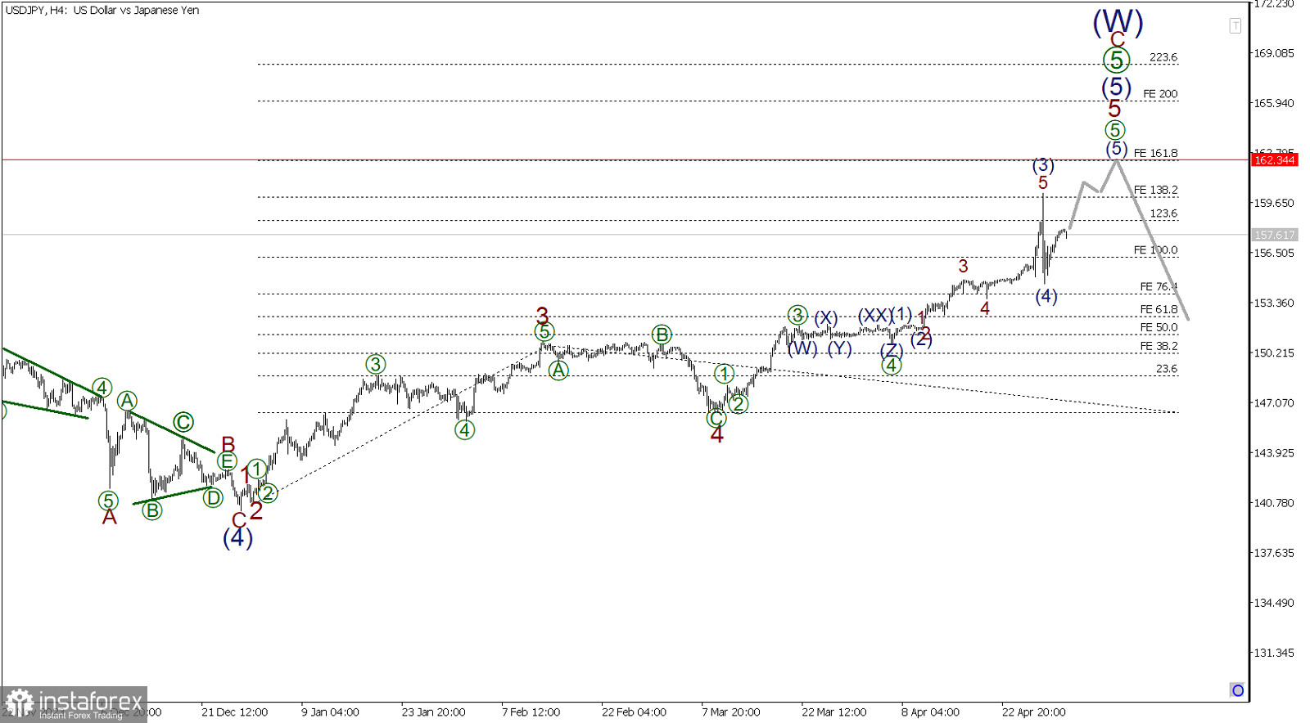The image size is (1310, 723).
Task: Click the large blue (W) wave label at the top
Action: coord(1118,21)
